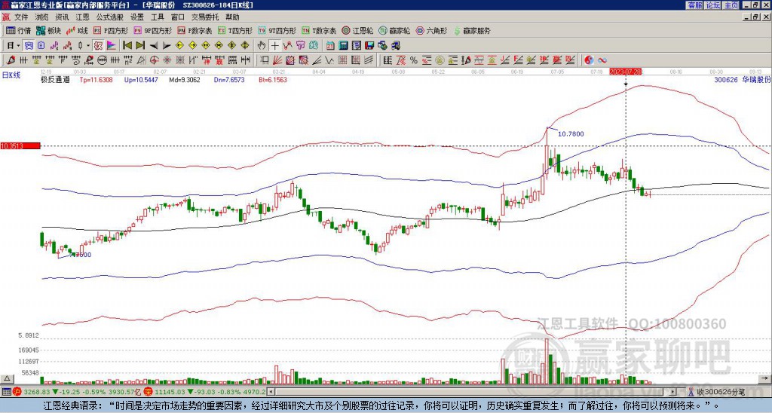Click the 客服 link in title bar
Screen dimensions: 772x413
pos(694,5)
